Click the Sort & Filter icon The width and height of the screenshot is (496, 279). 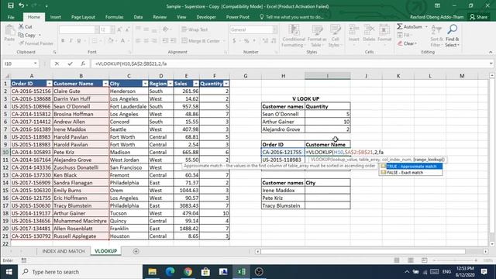click(x=436, y=30)
